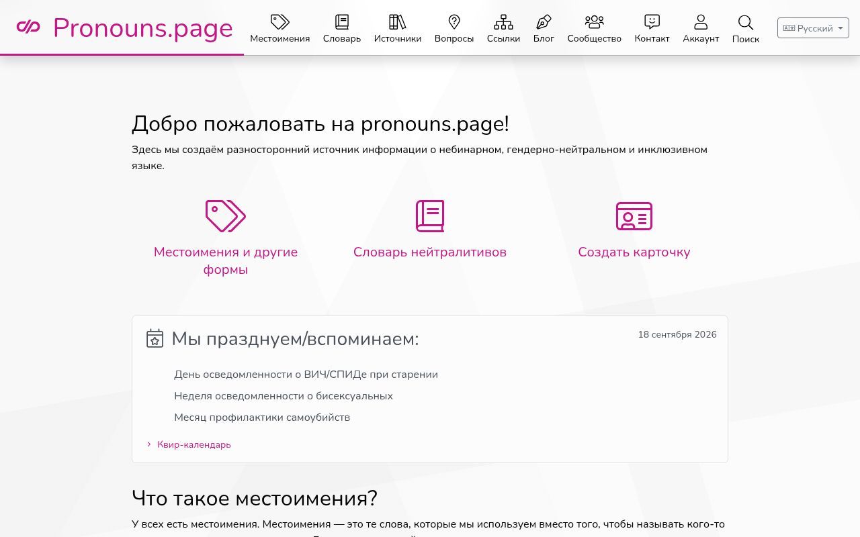
Task: Click the date 18 сентября 2026
Action: coord(677,334)
